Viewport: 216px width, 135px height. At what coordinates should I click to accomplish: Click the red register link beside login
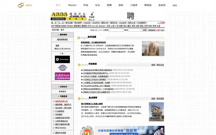[158, 30]
